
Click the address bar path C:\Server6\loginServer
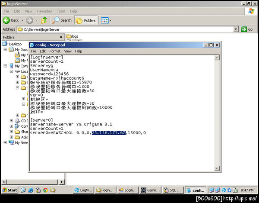(x=41, y=29)
